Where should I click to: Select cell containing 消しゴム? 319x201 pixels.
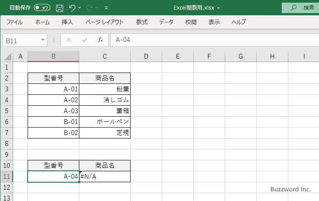(x=105, y=100)
